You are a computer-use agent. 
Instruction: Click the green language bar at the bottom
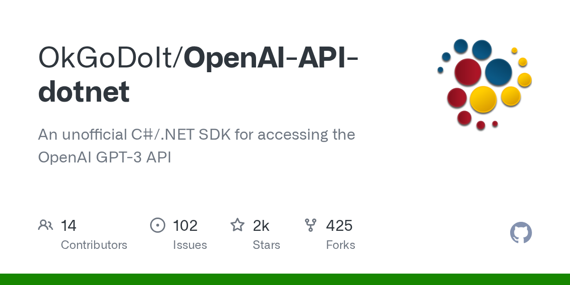point(285,279)
